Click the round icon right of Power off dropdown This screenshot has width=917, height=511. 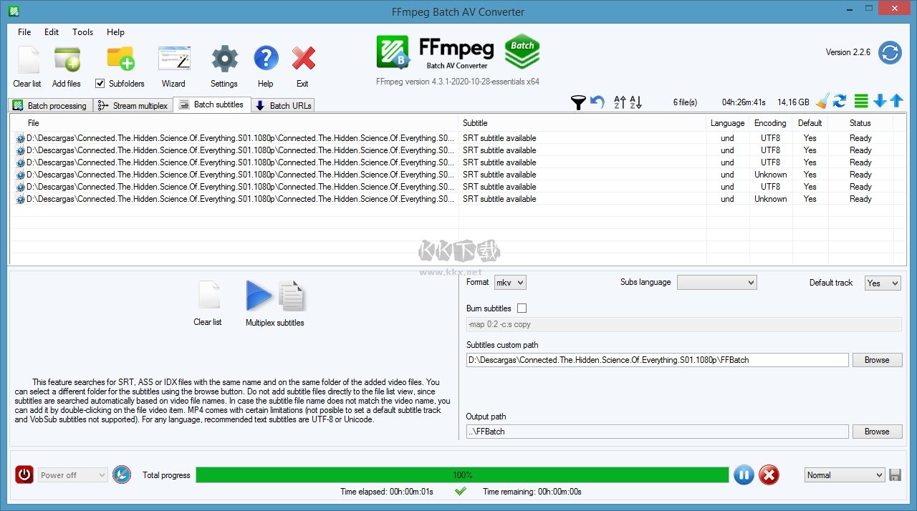pyautogui.click(x=122, y=474)
